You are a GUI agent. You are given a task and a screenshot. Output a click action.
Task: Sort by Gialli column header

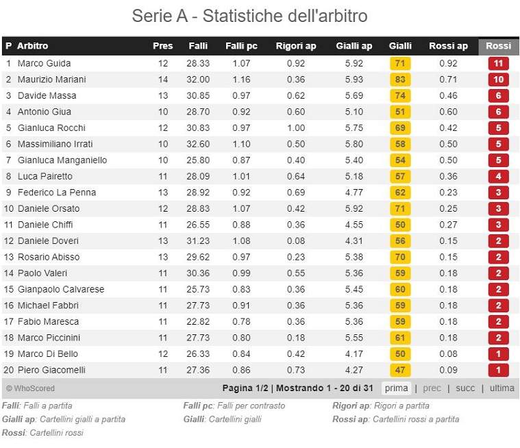click(x=400, y=46)
